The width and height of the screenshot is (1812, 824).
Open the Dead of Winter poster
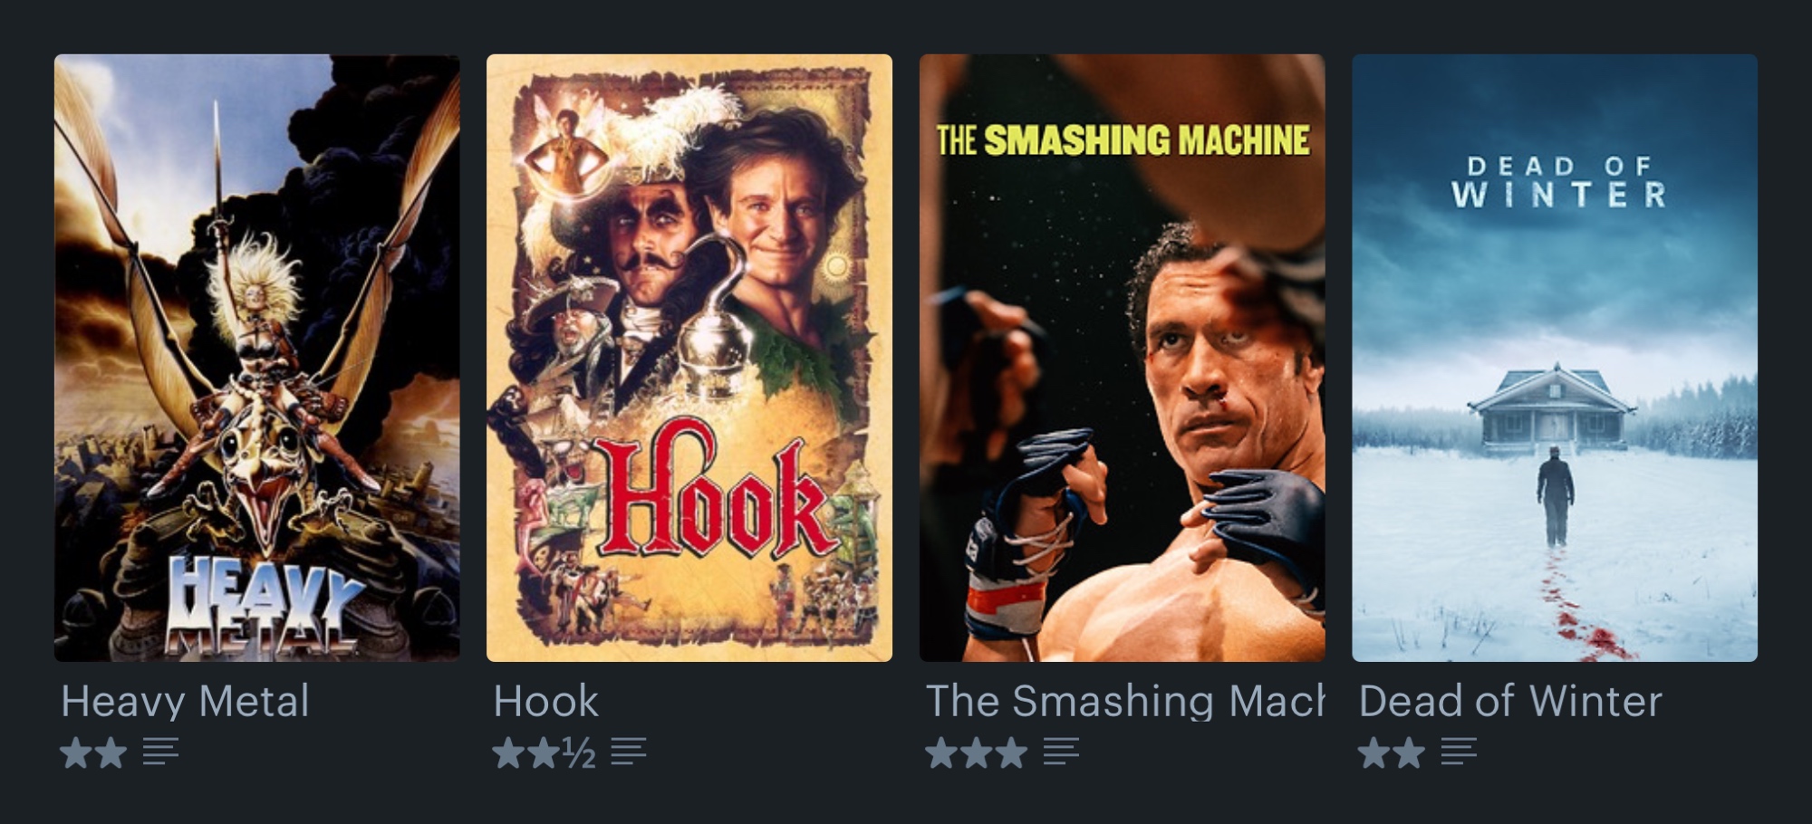(x=1555, y=358)
